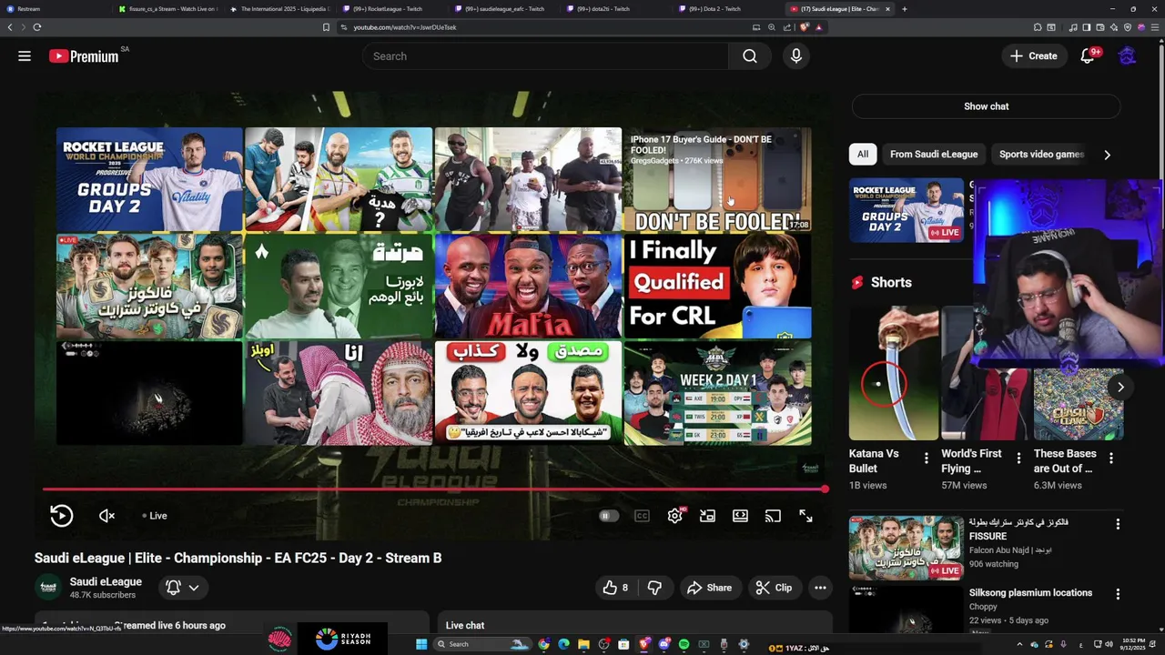Image resolution: width=1165 pixels, height=655 pixels.
Task: Open options for Katana Vs Bullet short
Action: [927, 458]
